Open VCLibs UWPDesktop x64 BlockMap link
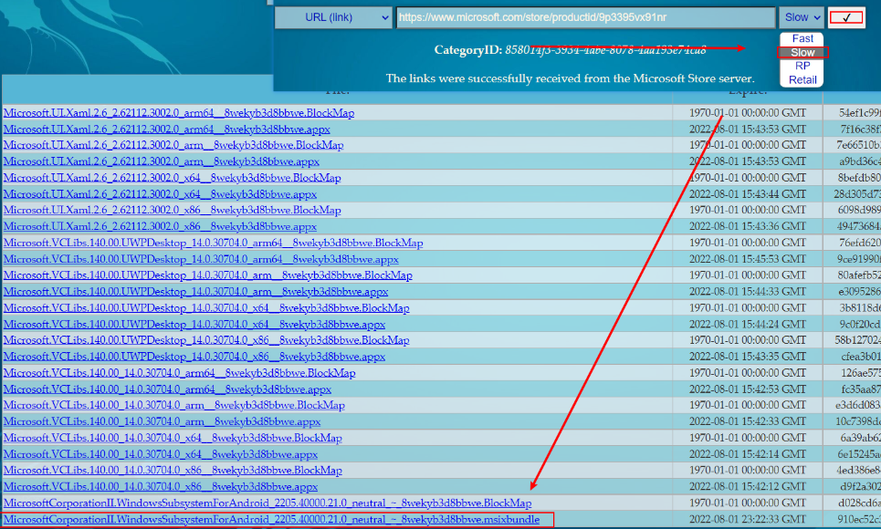The height and width of the screenshot is (529, 881). click(x=206, y=307)
